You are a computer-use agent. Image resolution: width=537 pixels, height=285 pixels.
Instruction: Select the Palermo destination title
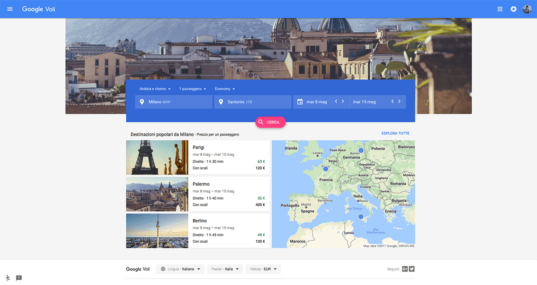201,184
